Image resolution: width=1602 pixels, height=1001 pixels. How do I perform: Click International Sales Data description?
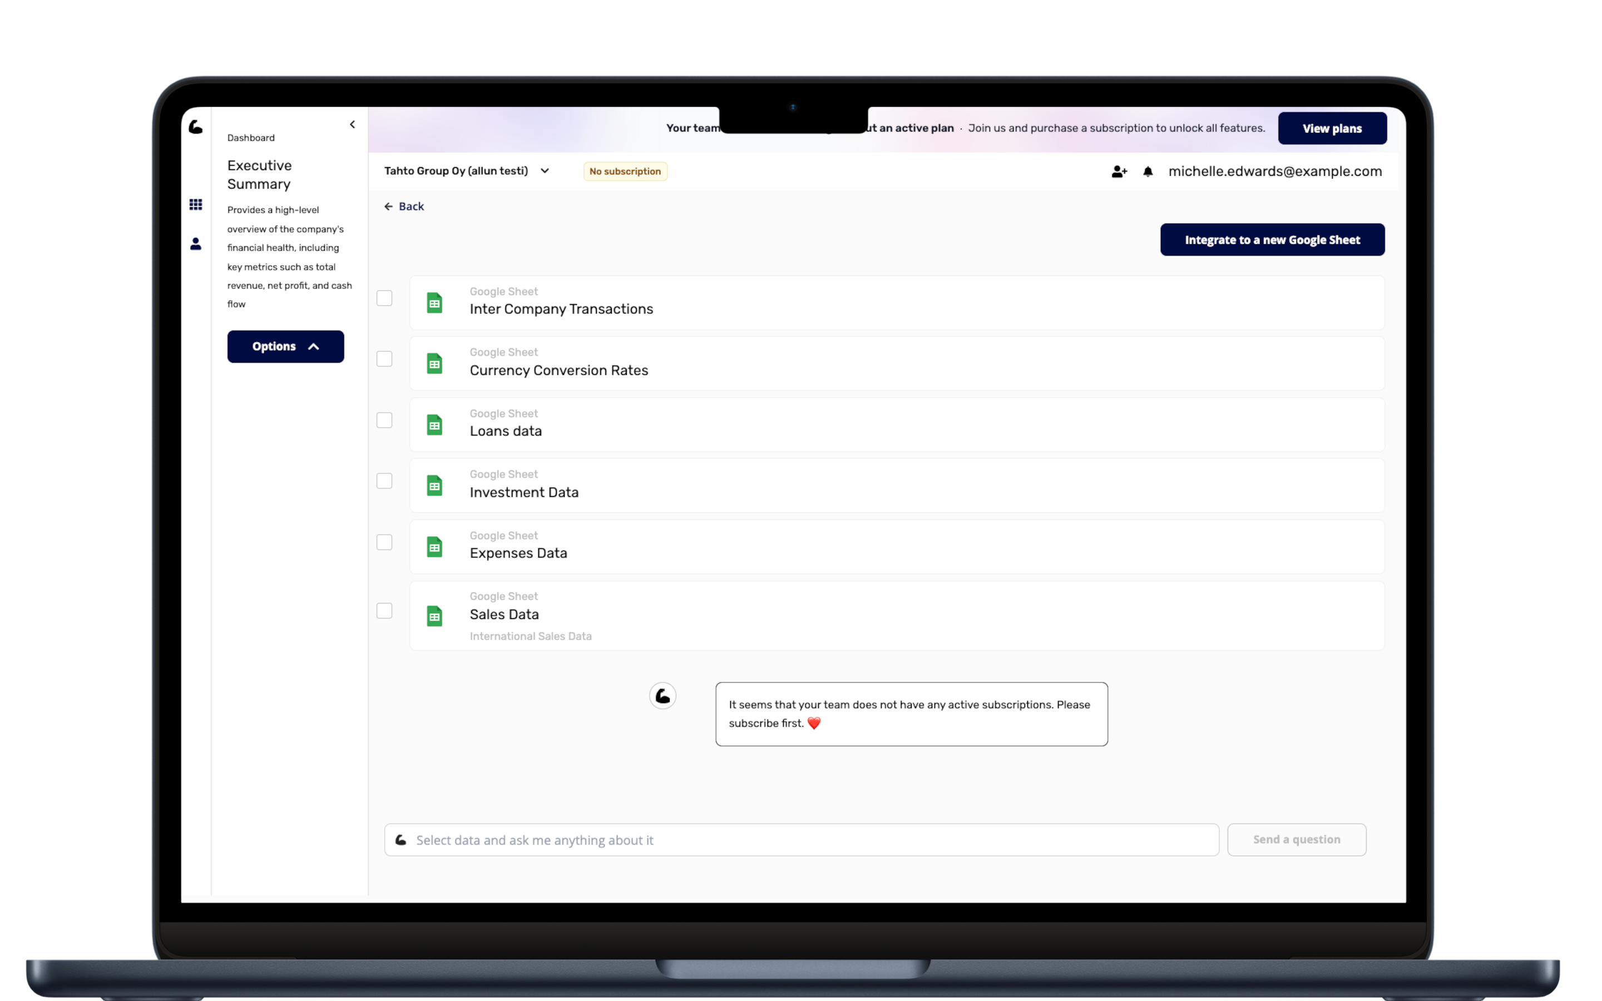531,636
